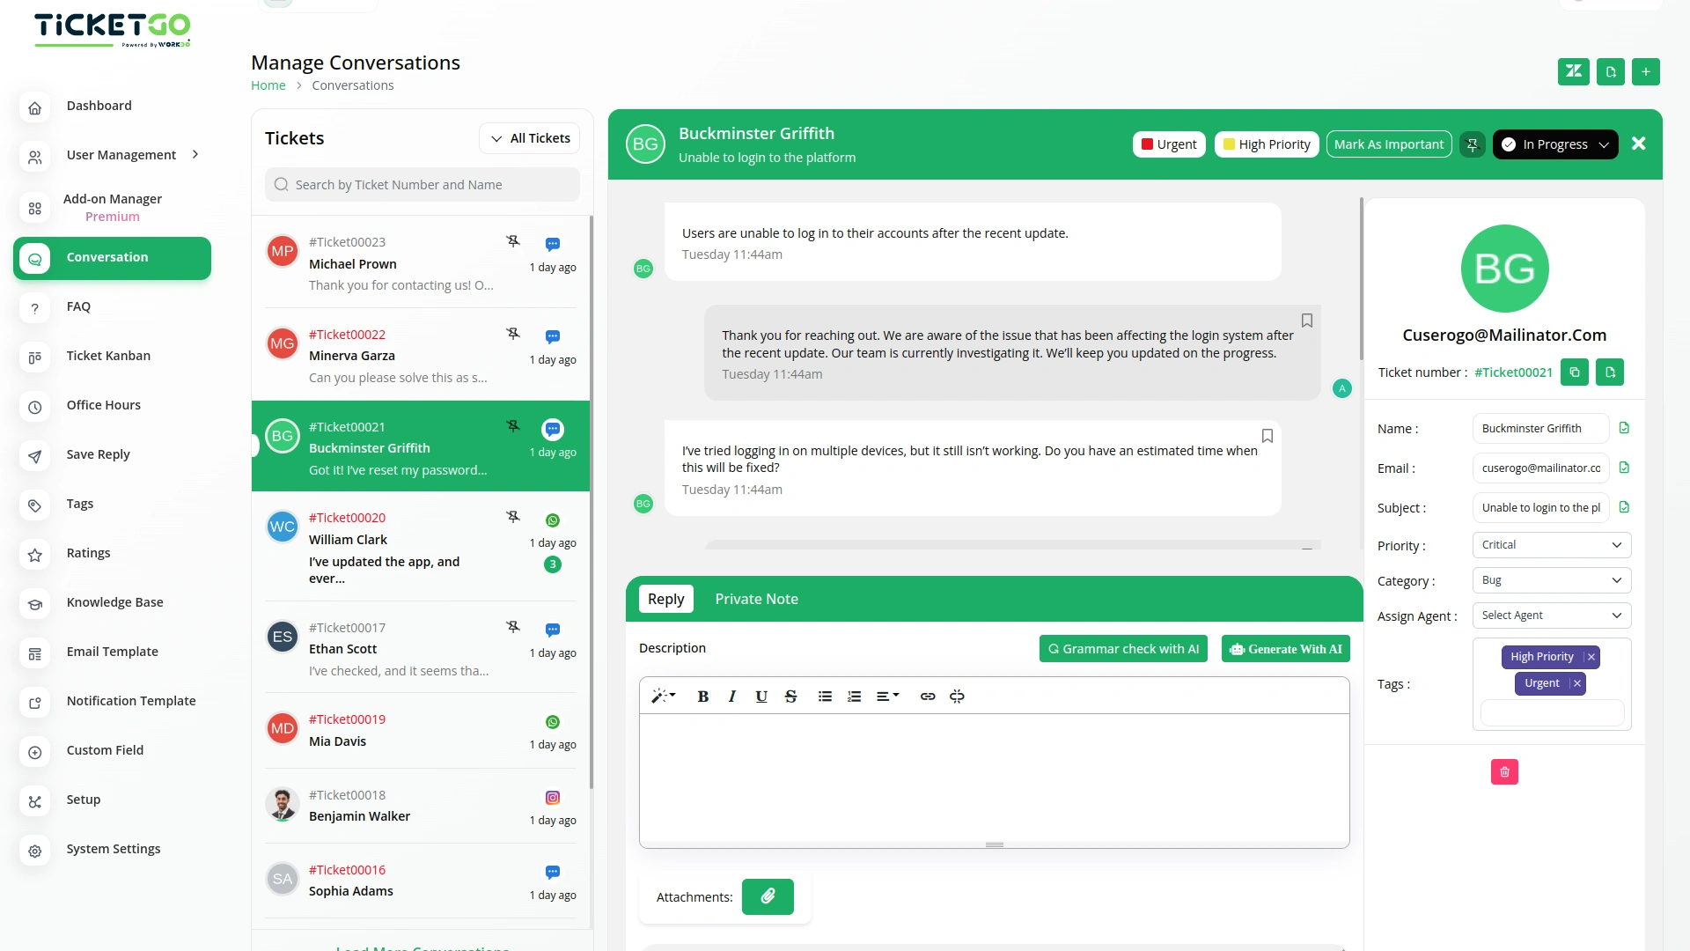Bookmark the agent's reply message

(1307, 321)
